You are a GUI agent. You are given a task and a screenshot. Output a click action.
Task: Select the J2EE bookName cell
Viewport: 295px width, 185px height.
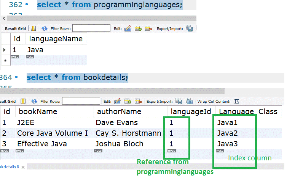pos(54,122)
